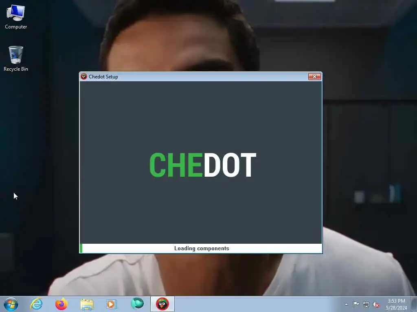
Task: Click the muted volume tray icon
Action: [376, 304]
